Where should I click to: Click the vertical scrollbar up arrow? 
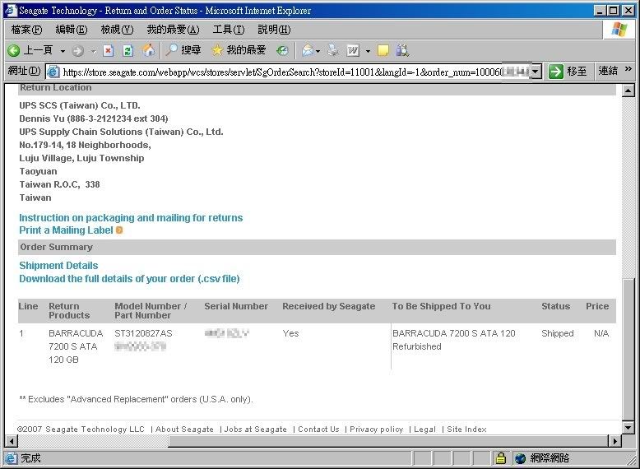point(628,91)
